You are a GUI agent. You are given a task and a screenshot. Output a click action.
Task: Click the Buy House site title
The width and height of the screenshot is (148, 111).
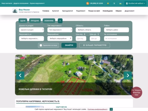point(24,10)
